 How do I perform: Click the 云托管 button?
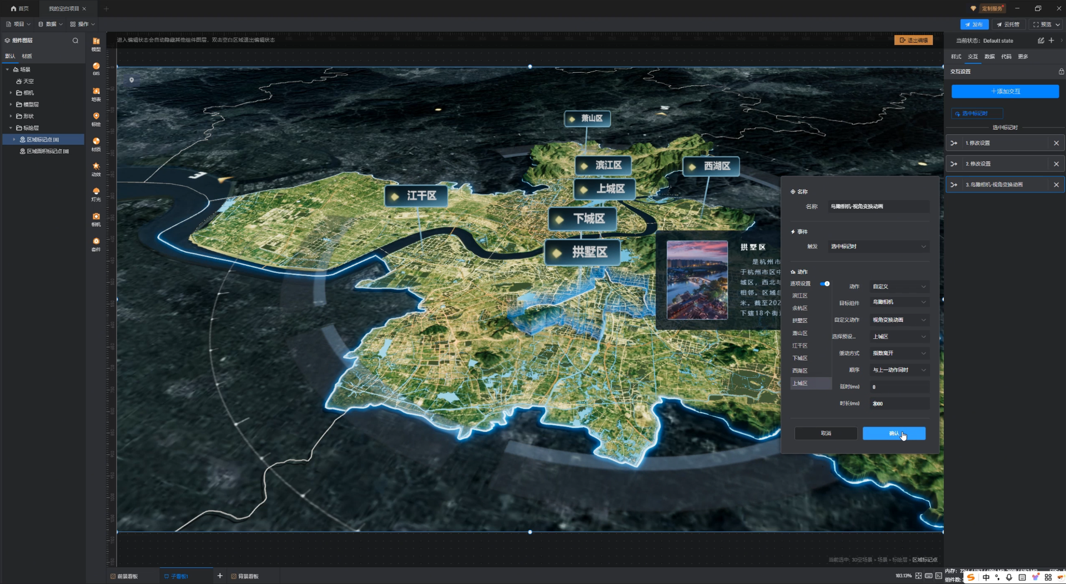[1008, 24]
